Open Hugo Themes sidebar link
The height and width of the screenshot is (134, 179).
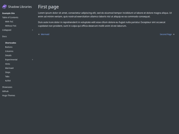tap(9, 96)
